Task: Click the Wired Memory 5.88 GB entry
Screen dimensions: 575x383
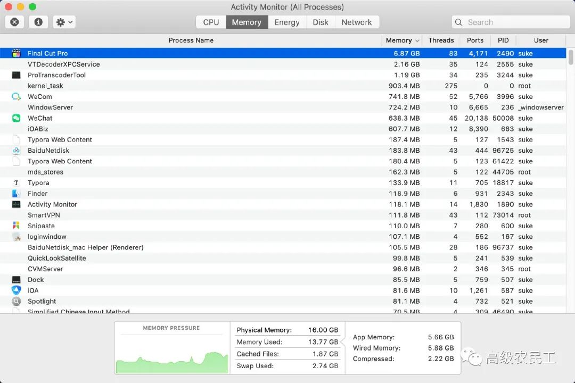Action: (404, 348)
